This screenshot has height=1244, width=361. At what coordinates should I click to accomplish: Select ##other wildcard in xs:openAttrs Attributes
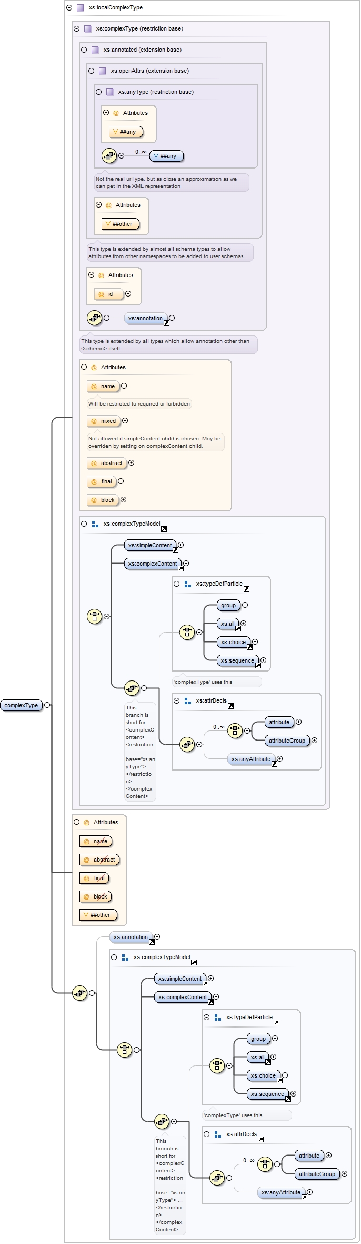120,224
